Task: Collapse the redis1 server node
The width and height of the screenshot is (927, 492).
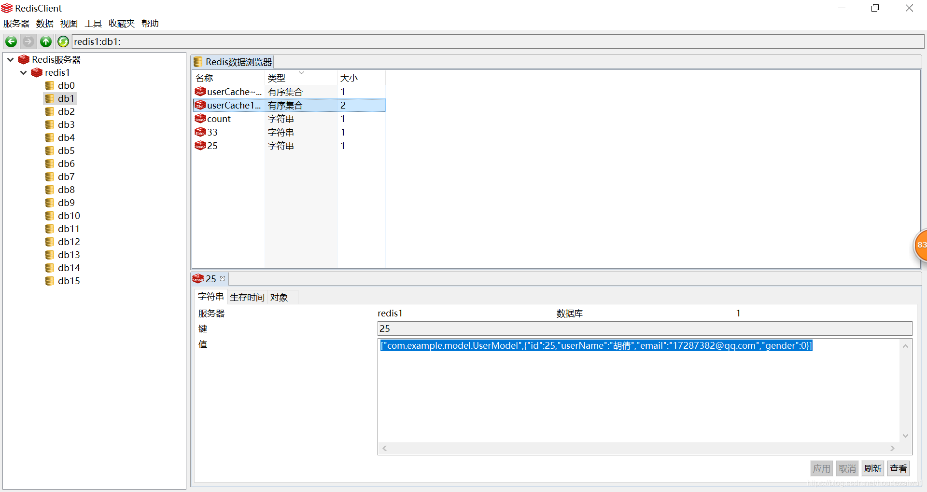Action: coord(23,72)
